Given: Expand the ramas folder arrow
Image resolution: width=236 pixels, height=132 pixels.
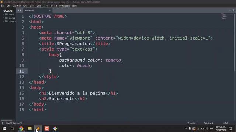Looking at the screenshot, I should (3, 14).
